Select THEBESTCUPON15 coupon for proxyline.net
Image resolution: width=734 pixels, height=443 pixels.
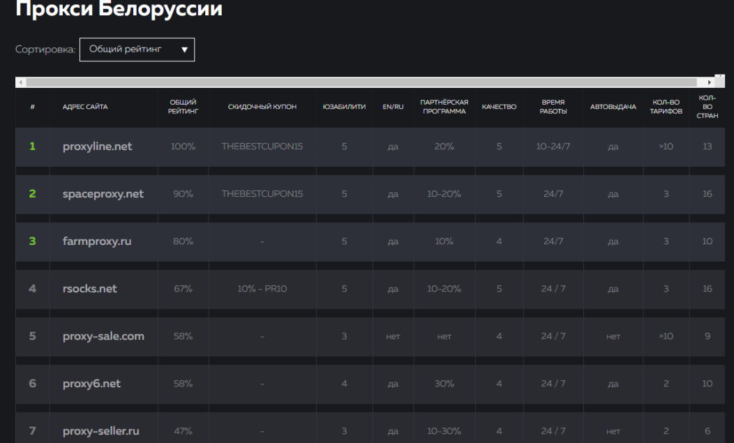[x=262, y=147]
